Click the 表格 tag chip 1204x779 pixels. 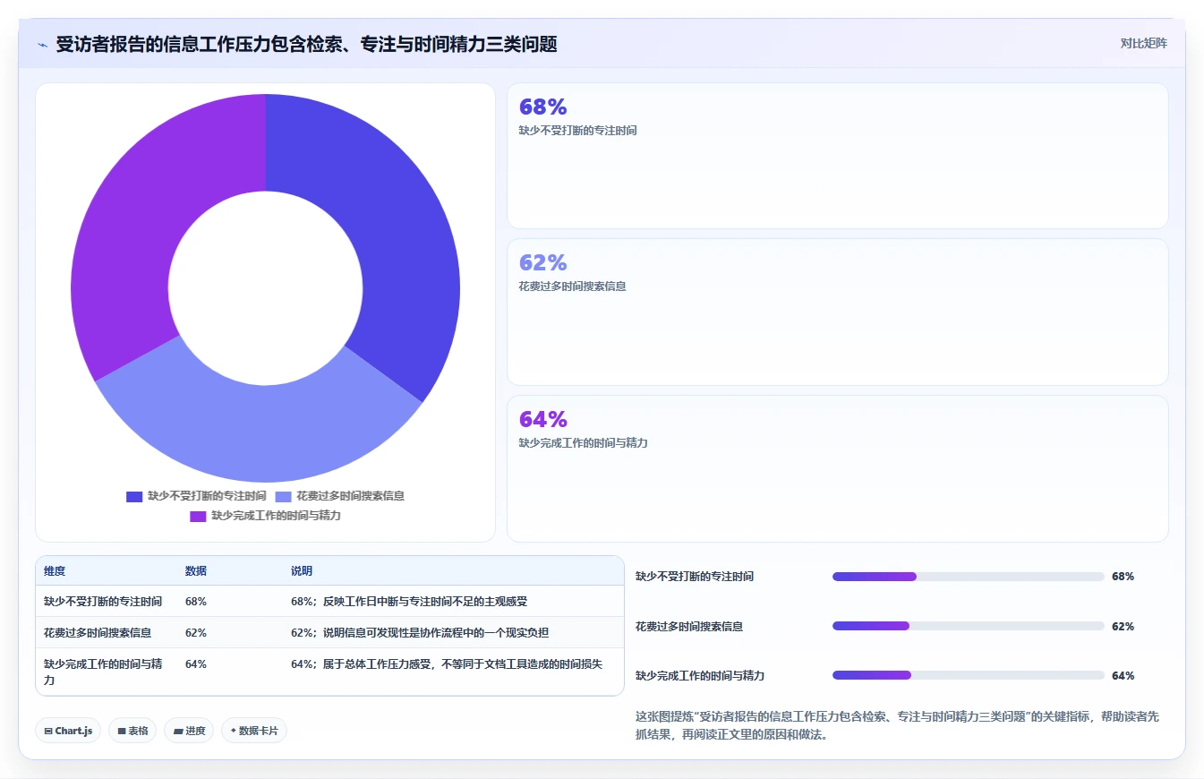[132, 731]
